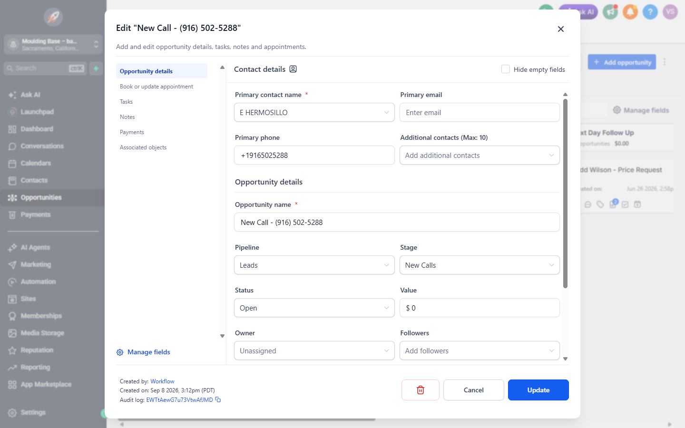
Task: Open the megaphone announcements icon in top bar
Action: tap(610, 12)
